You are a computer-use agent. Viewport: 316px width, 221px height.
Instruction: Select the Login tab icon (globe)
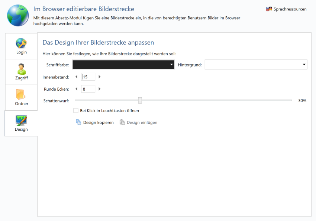pyautogui.click(x=21, y=42)
